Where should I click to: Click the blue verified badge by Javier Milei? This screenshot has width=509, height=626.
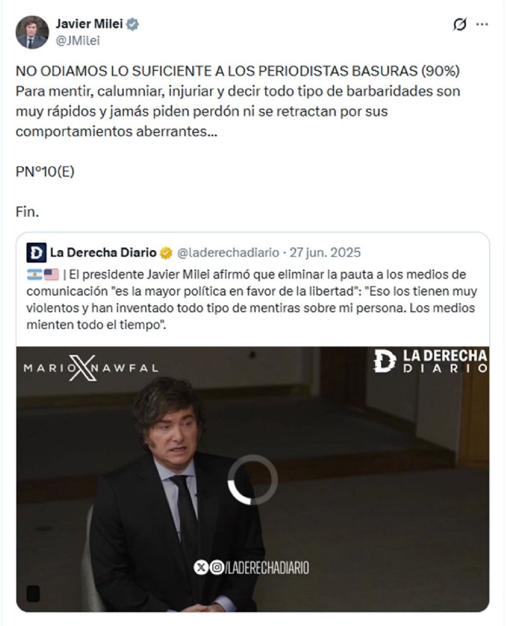click(133, 25)
